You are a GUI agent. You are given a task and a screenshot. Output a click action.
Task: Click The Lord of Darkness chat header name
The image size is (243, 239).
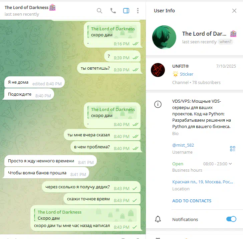(x=26, y=7)
